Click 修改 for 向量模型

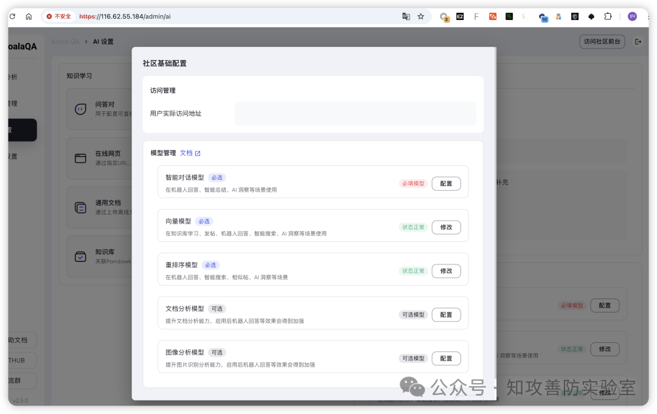(446, 227)
